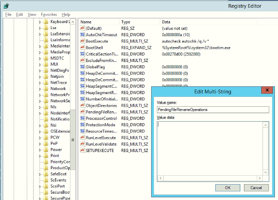
Task: Click the AutoChkTimeout DWORD icon
Action: coord(82,35)
